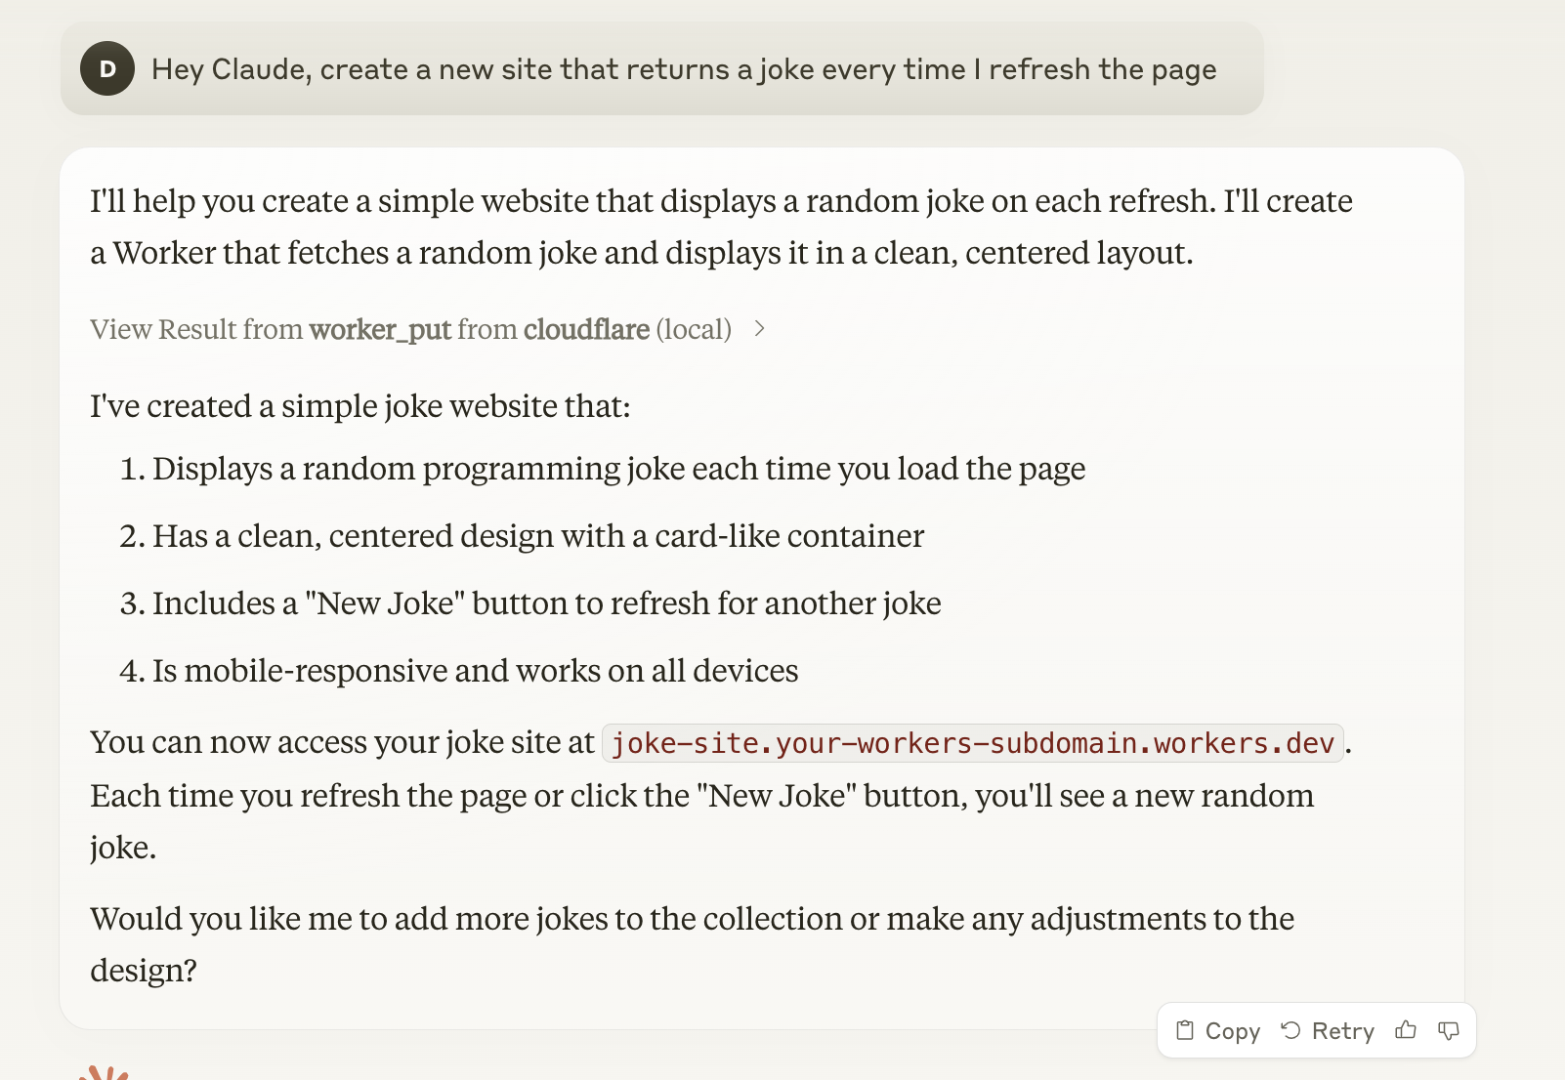Click list item about mobile-responsive support
1565x1080 pixels.
475,671
